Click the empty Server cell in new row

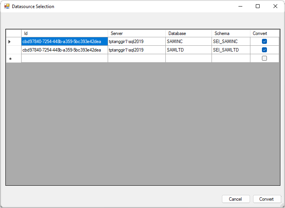point(137,58)
